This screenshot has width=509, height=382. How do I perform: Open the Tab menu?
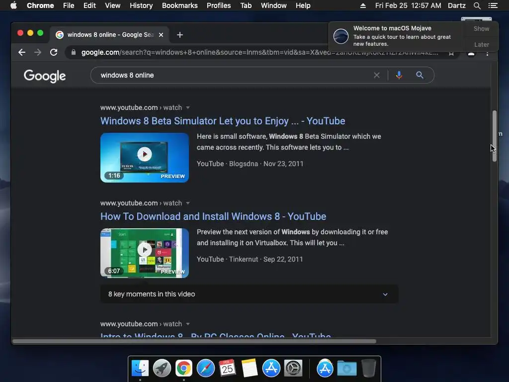[x=246, y=5]
